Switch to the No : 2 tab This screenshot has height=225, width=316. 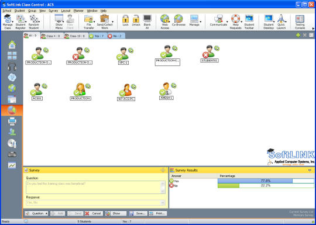[116, 36]
